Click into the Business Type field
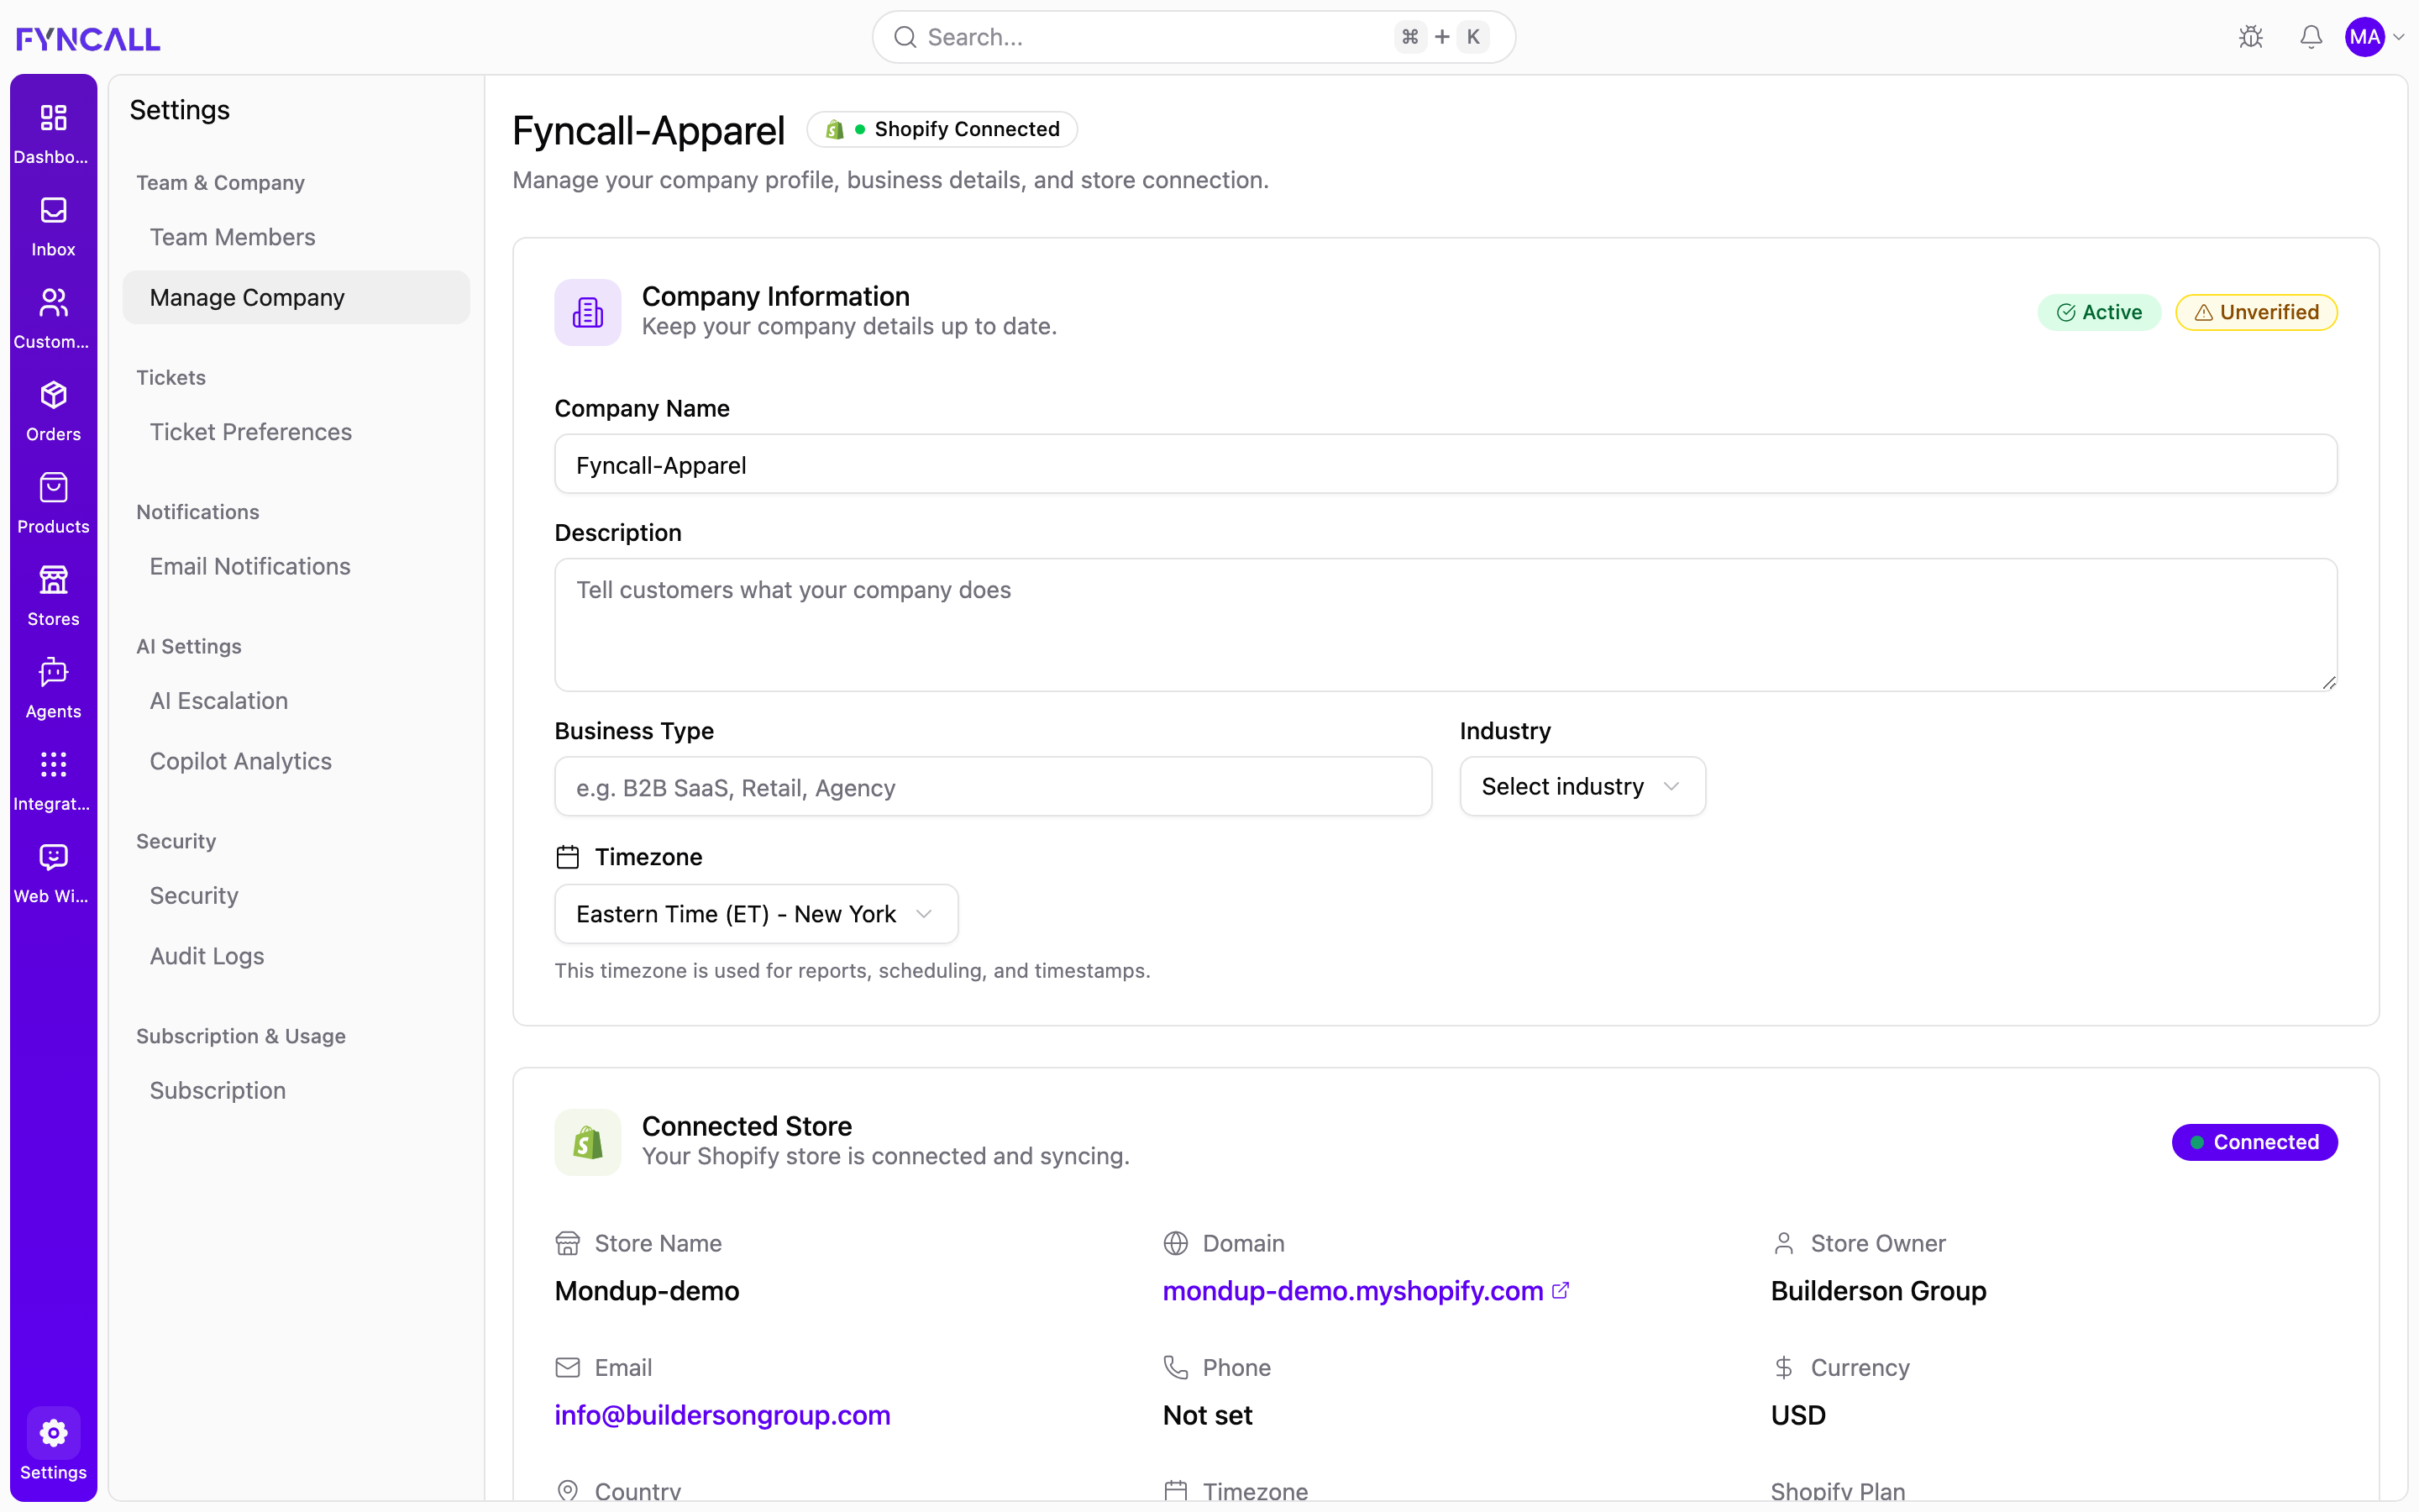This screenshot has width=2419, height=1512. [x=993, y=787]
